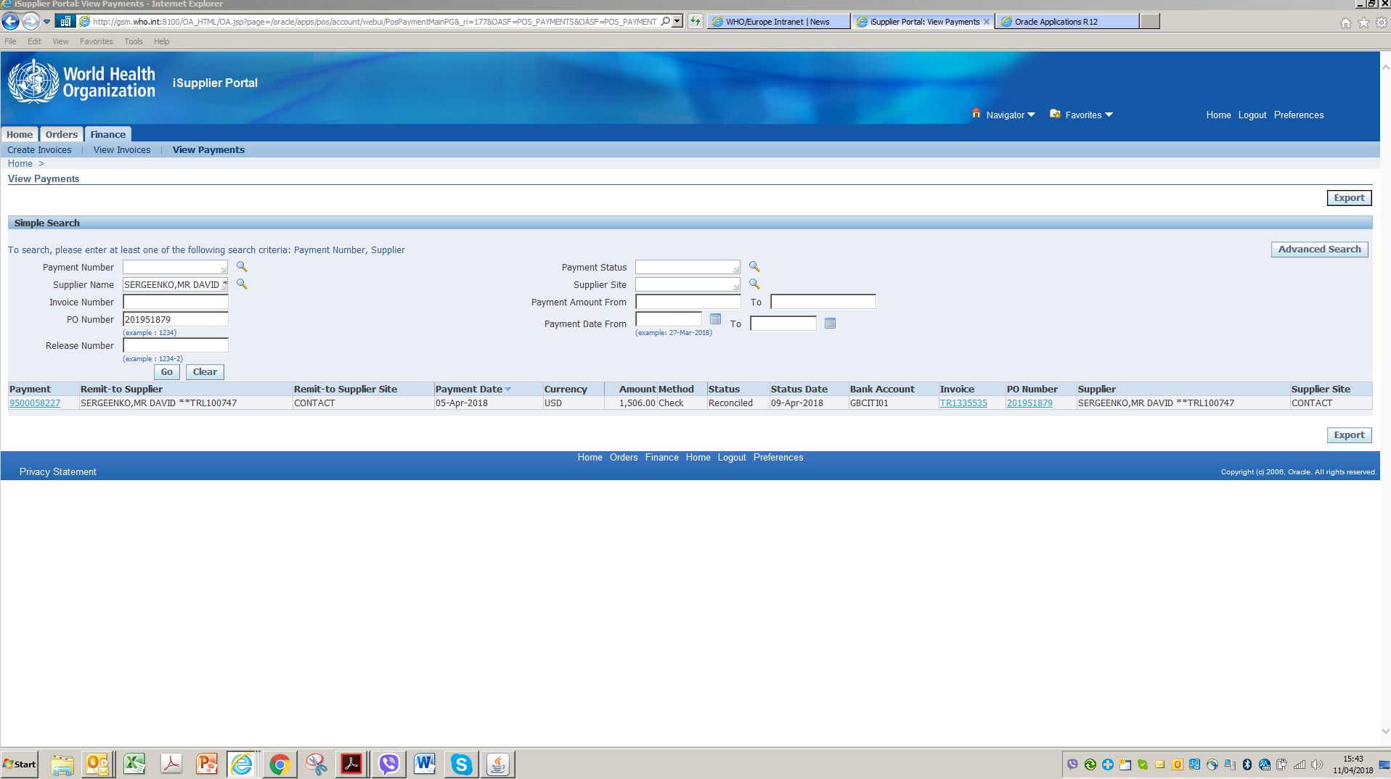Expand the Navigator dropdown menu
The height and width of the screenshot is (779, 1391).
click(x=1010, y=115)
